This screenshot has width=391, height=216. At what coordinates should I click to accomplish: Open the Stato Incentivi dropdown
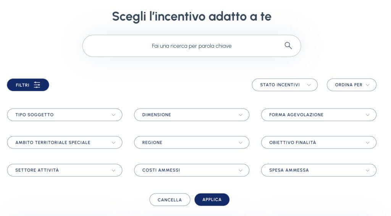(284, 85)
